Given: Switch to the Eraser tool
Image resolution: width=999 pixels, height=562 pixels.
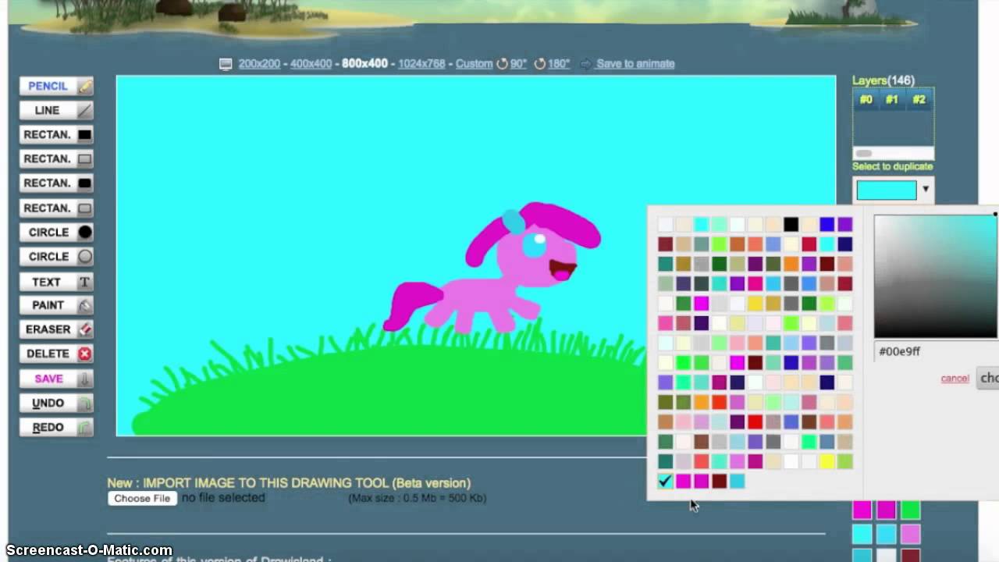Looking at the screenshot, I should pos(56,329).
